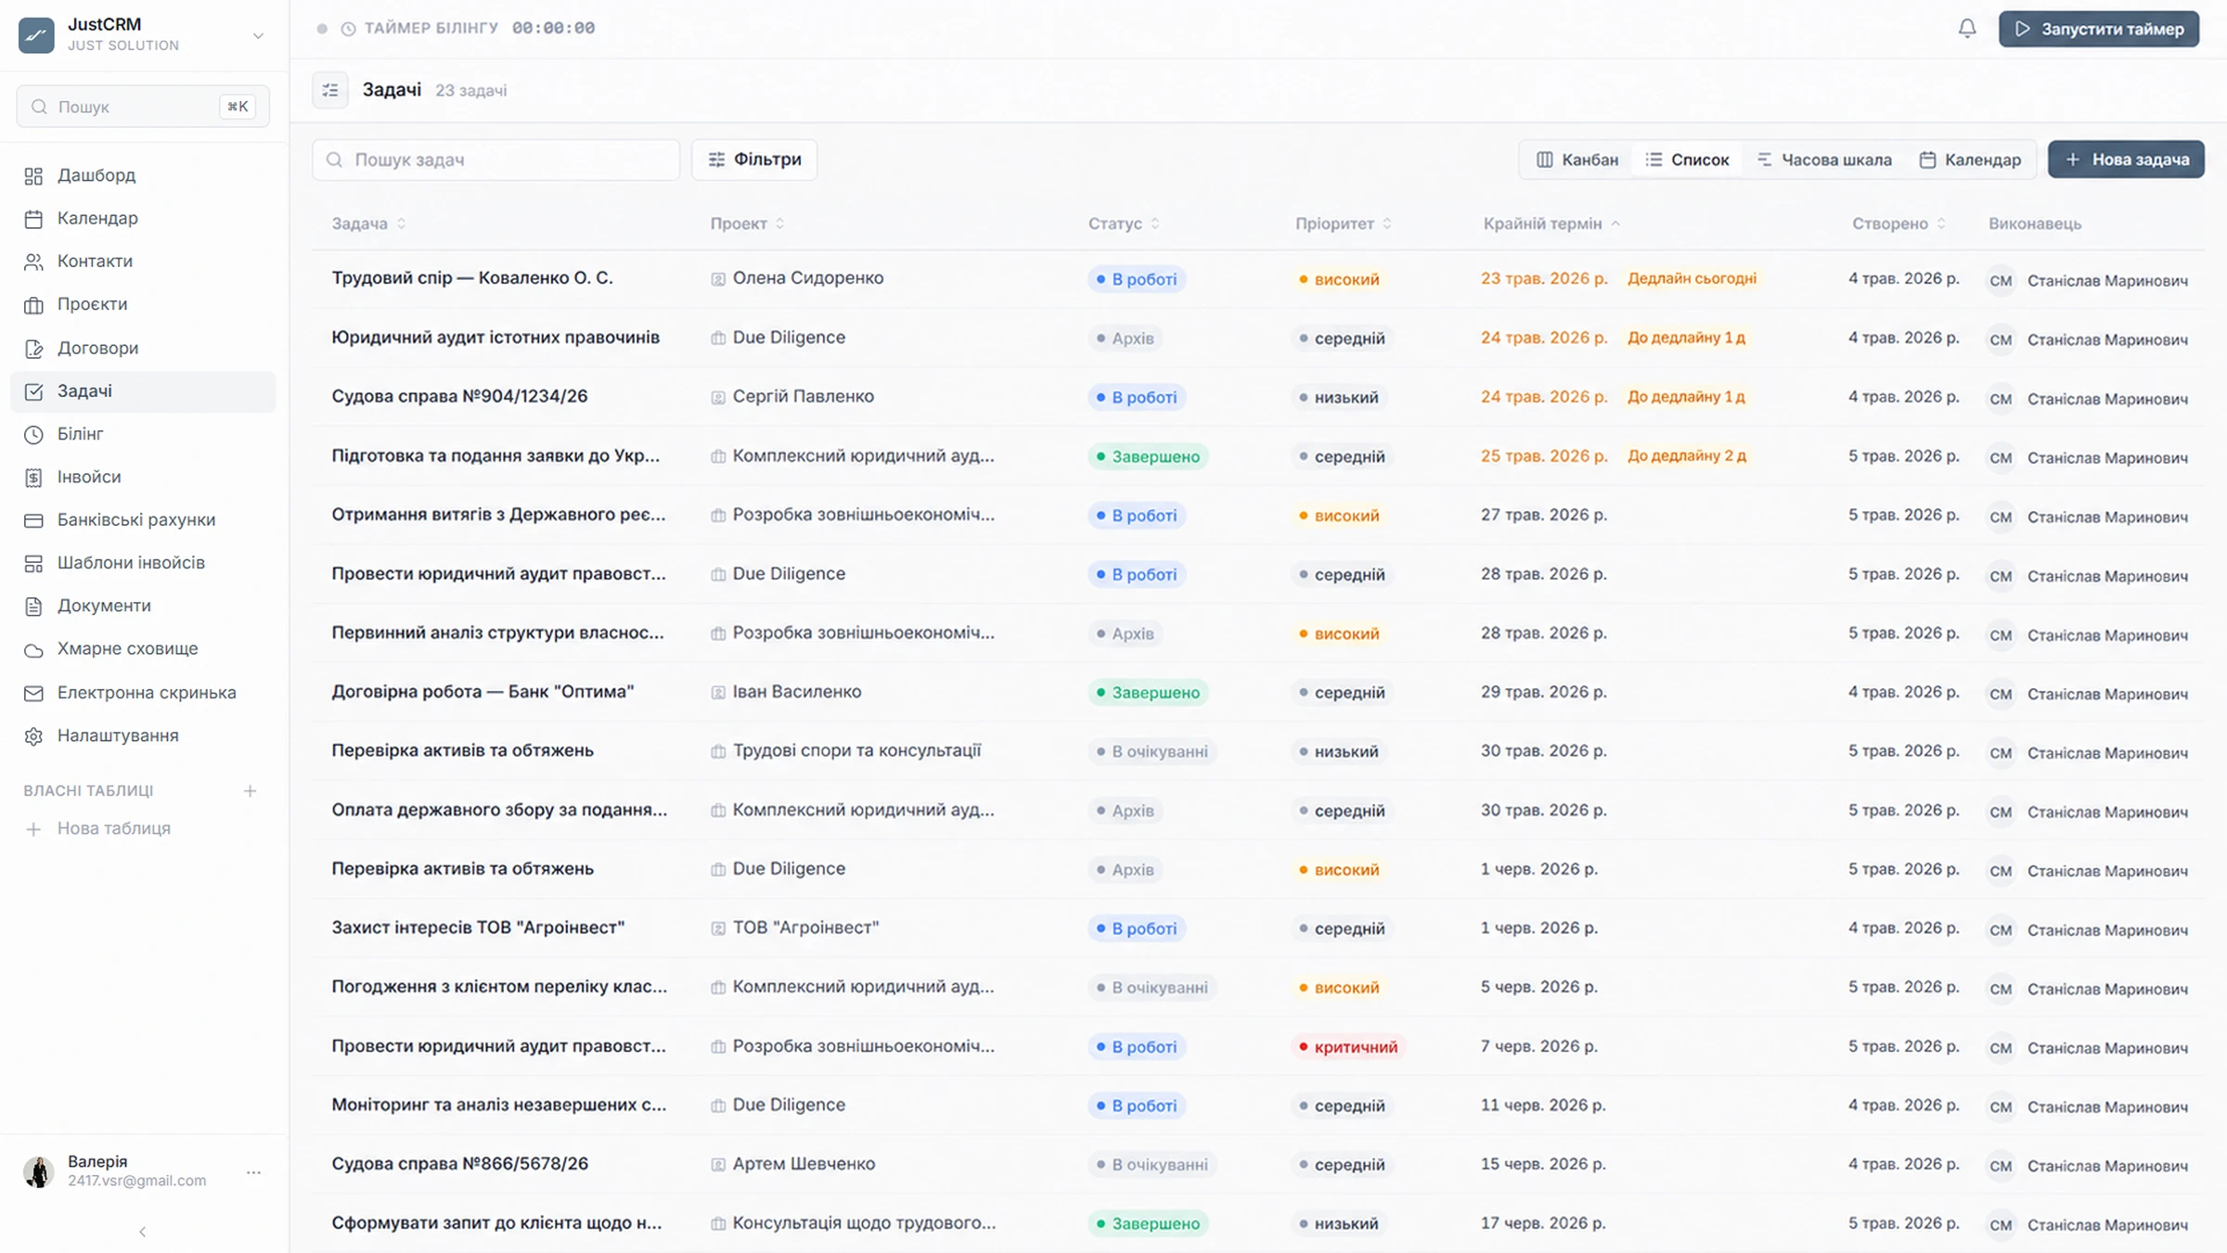Click the JustCRM logo icon
The width and height of the screenshot is (2227, 1253).
36,34
